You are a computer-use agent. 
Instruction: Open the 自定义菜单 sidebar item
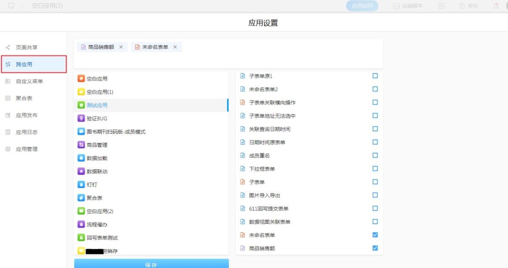pos(29,81)
